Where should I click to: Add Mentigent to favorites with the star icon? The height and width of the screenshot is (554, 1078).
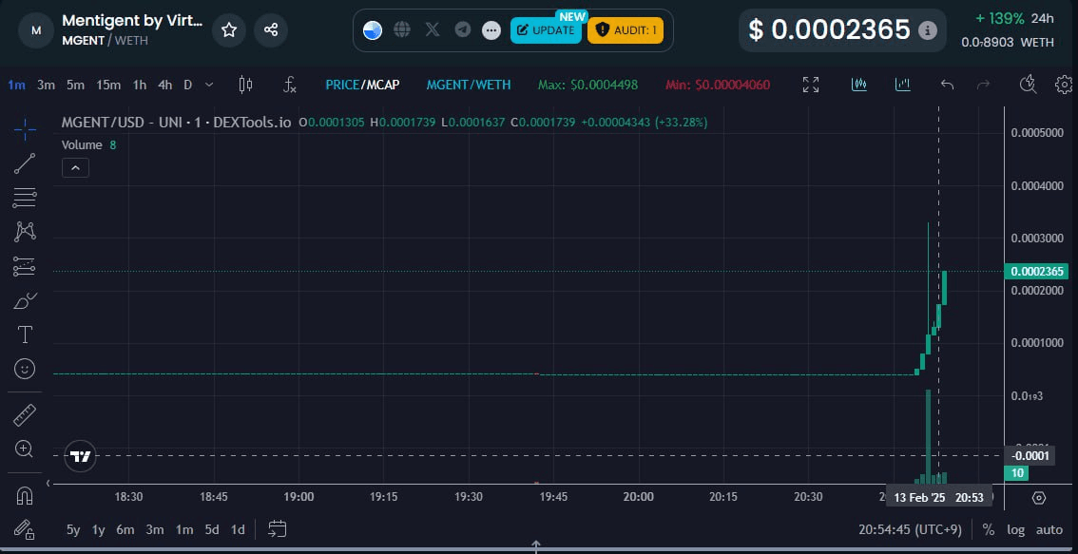click(229, 30)
